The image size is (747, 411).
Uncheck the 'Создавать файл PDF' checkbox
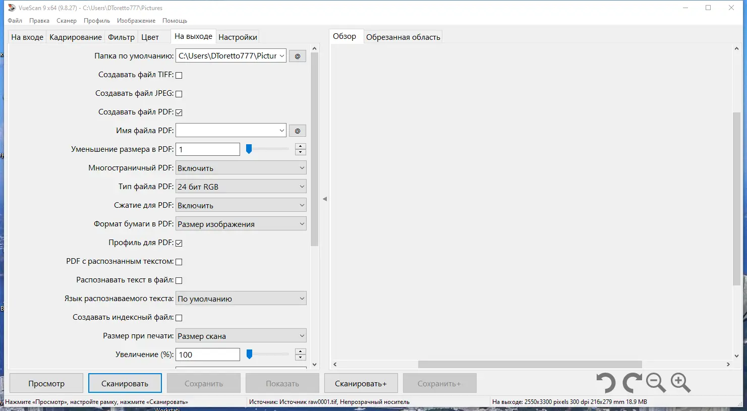coord(179,112)
